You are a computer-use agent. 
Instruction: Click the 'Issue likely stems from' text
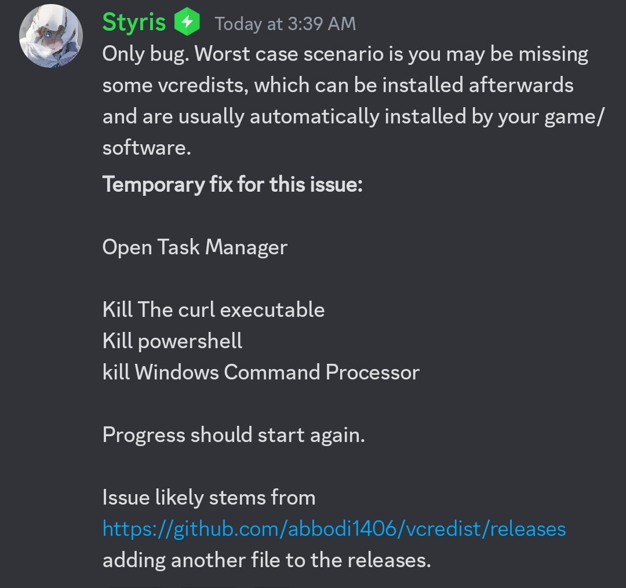click(x=209, y=497)
